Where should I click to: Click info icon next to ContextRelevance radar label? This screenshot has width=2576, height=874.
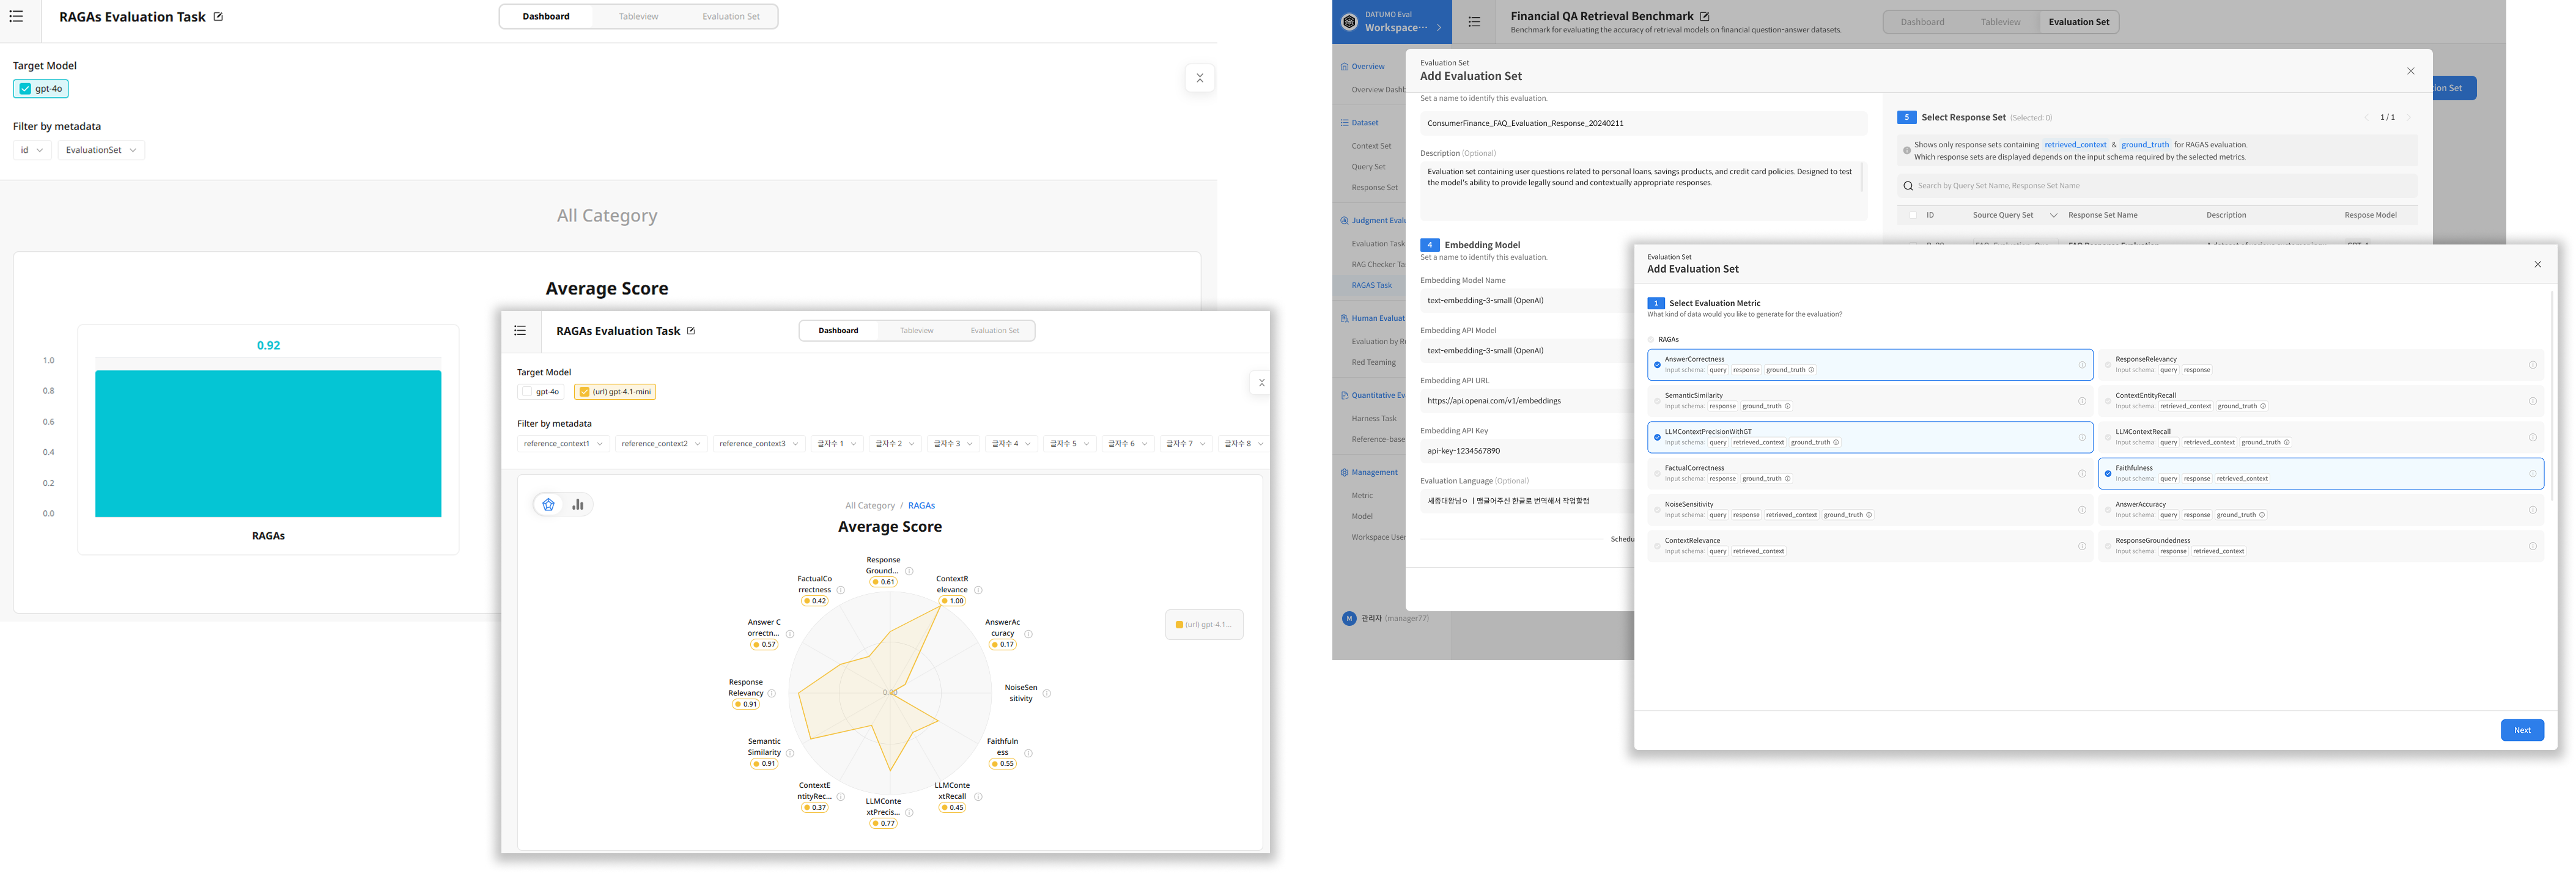pos(978,590)
